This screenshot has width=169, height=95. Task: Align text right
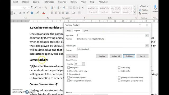point(59,13)
